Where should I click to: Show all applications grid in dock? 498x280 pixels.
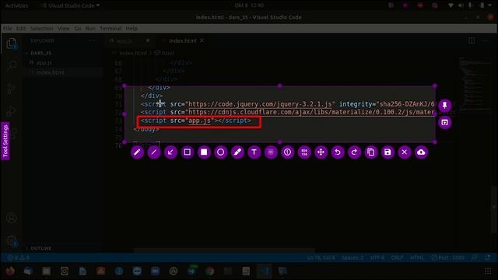[488, 271]
